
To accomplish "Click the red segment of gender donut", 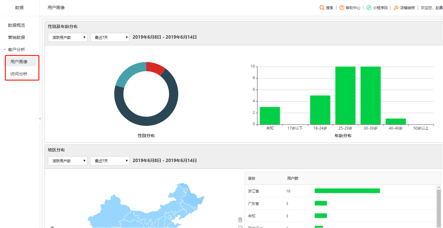I will click(x=155, y=67).
